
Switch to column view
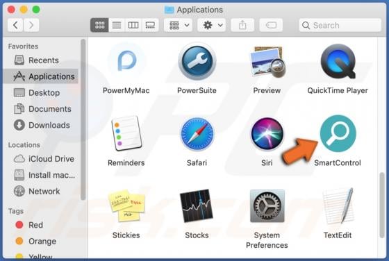click(x=133, y=25)
